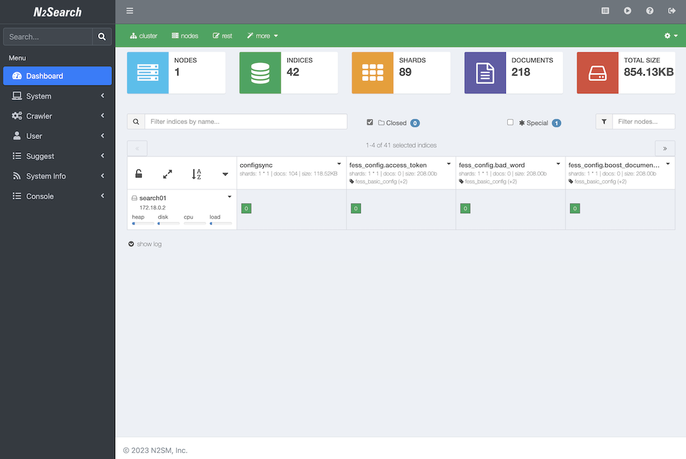The image size is (686, 459).
Task: Click the red Total Size disk icon
Action: pyautogui.click(x=598, y=73)
